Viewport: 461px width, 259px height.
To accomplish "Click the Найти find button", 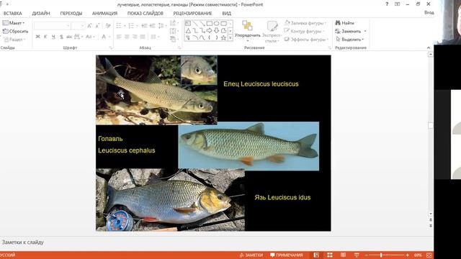I will point(345,23).
